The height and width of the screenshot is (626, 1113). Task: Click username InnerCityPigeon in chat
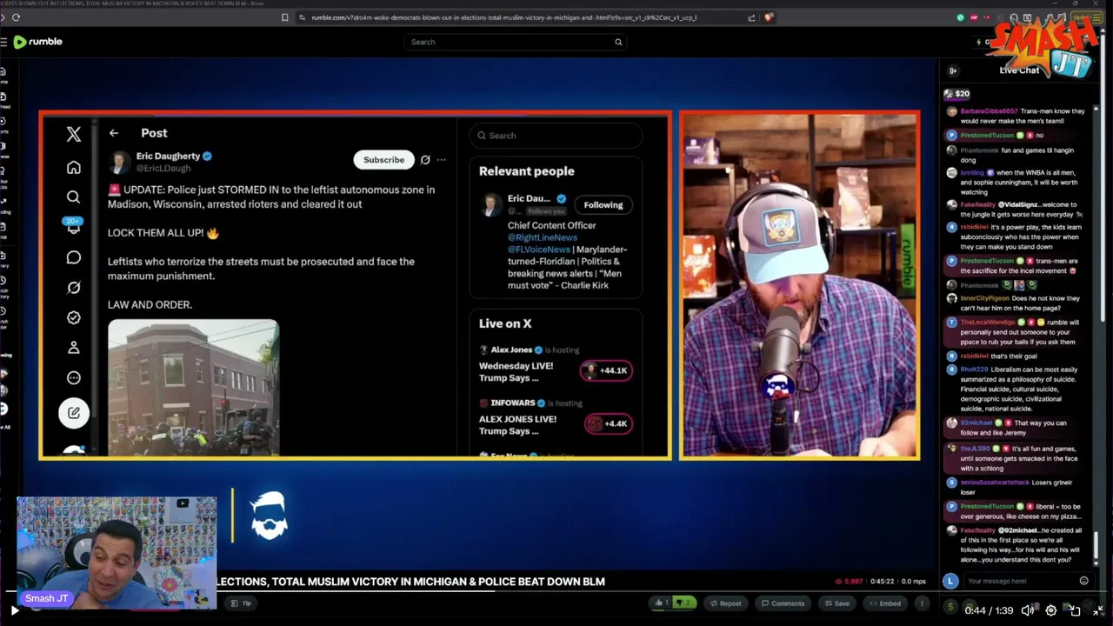pyautogui.click(x=984, y=298)
